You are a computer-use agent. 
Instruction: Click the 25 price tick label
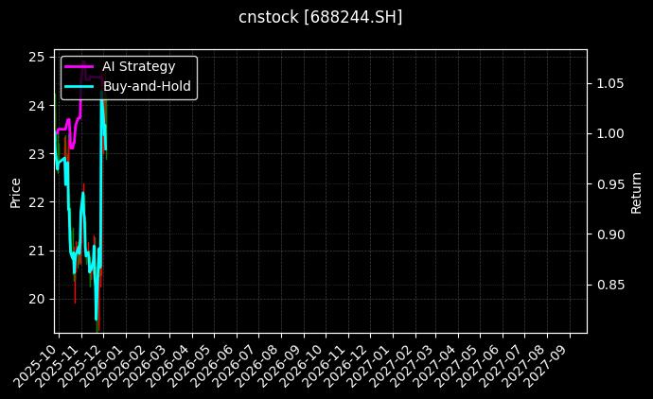point(37,57)
